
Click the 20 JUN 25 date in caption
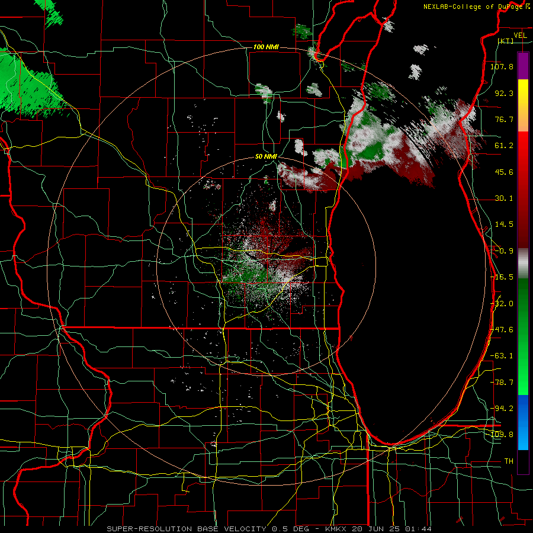pyautogui.click(x=377, y=529)
